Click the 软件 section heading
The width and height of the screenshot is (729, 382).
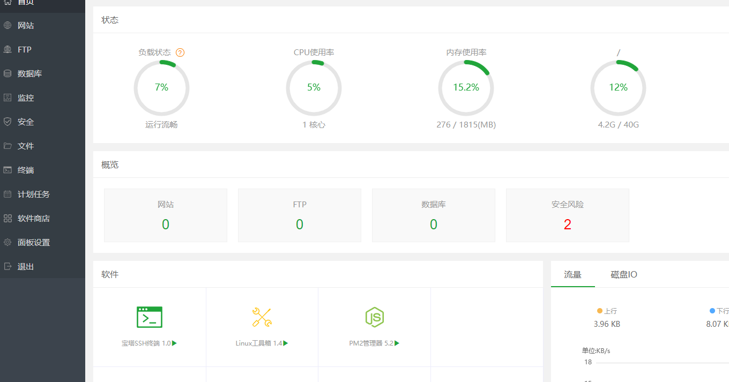(110, 274)
